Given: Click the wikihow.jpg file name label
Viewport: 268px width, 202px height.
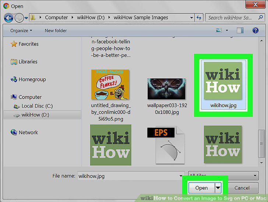Looking at the screenshot, I should [x=223, y=106].
